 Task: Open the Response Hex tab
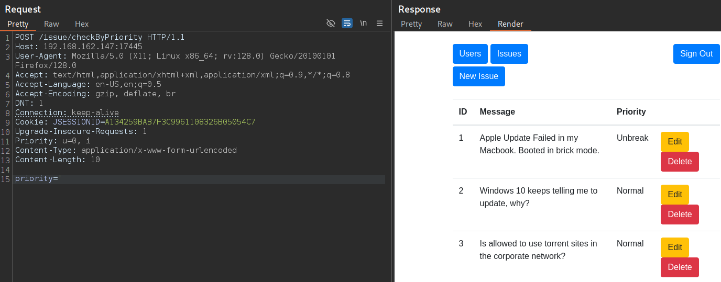[x=475, y=24]
